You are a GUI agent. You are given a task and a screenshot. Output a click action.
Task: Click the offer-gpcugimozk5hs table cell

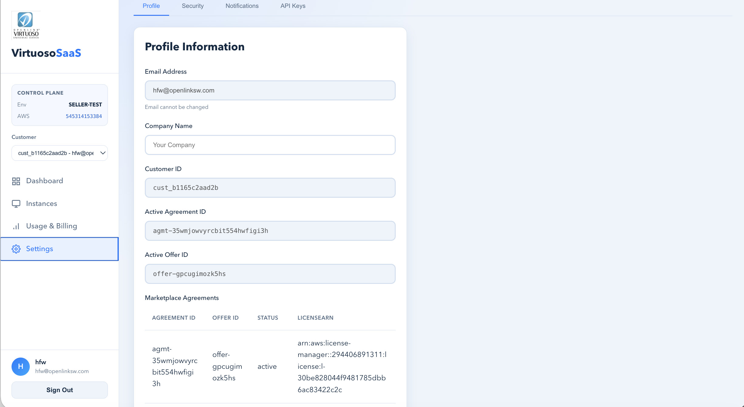pyautogui.click(x=227, y=366)
